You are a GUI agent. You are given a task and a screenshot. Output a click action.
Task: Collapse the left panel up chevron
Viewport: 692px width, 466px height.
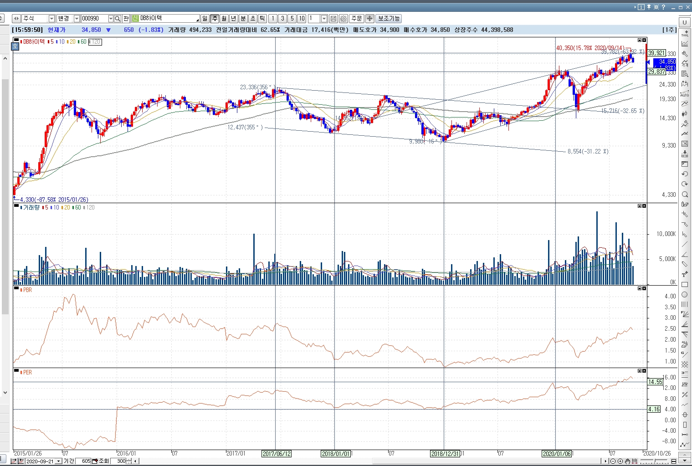[5, 58]
